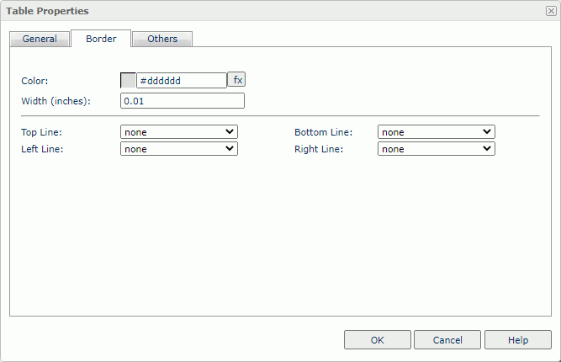Click the fx formula button beside color
561x362 pixels.
[x=237, y=80]
